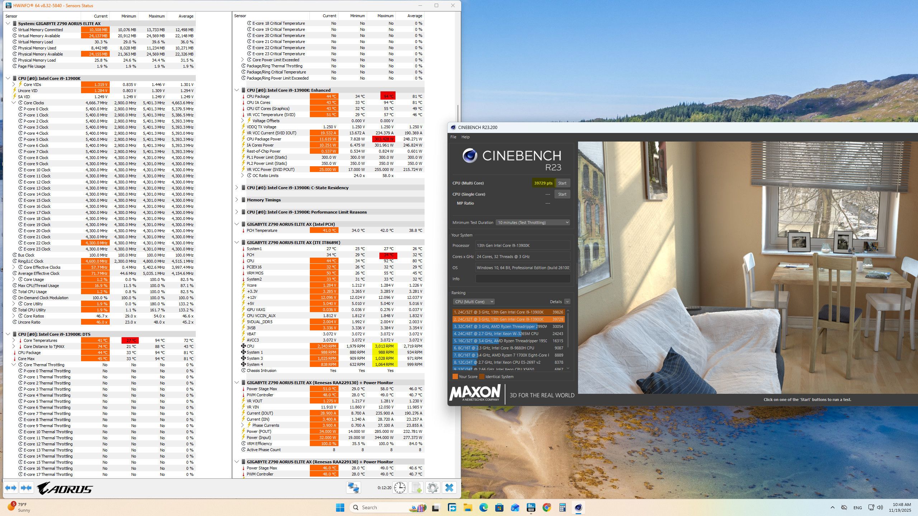Click the shrink columns arrows icon

coord(26,488)
